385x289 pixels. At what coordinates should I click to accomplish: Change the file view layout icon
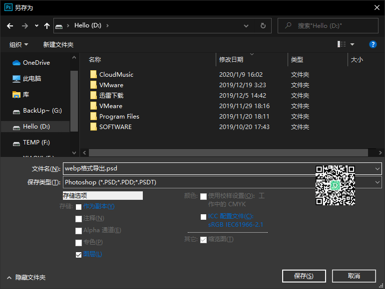(342, 44)
